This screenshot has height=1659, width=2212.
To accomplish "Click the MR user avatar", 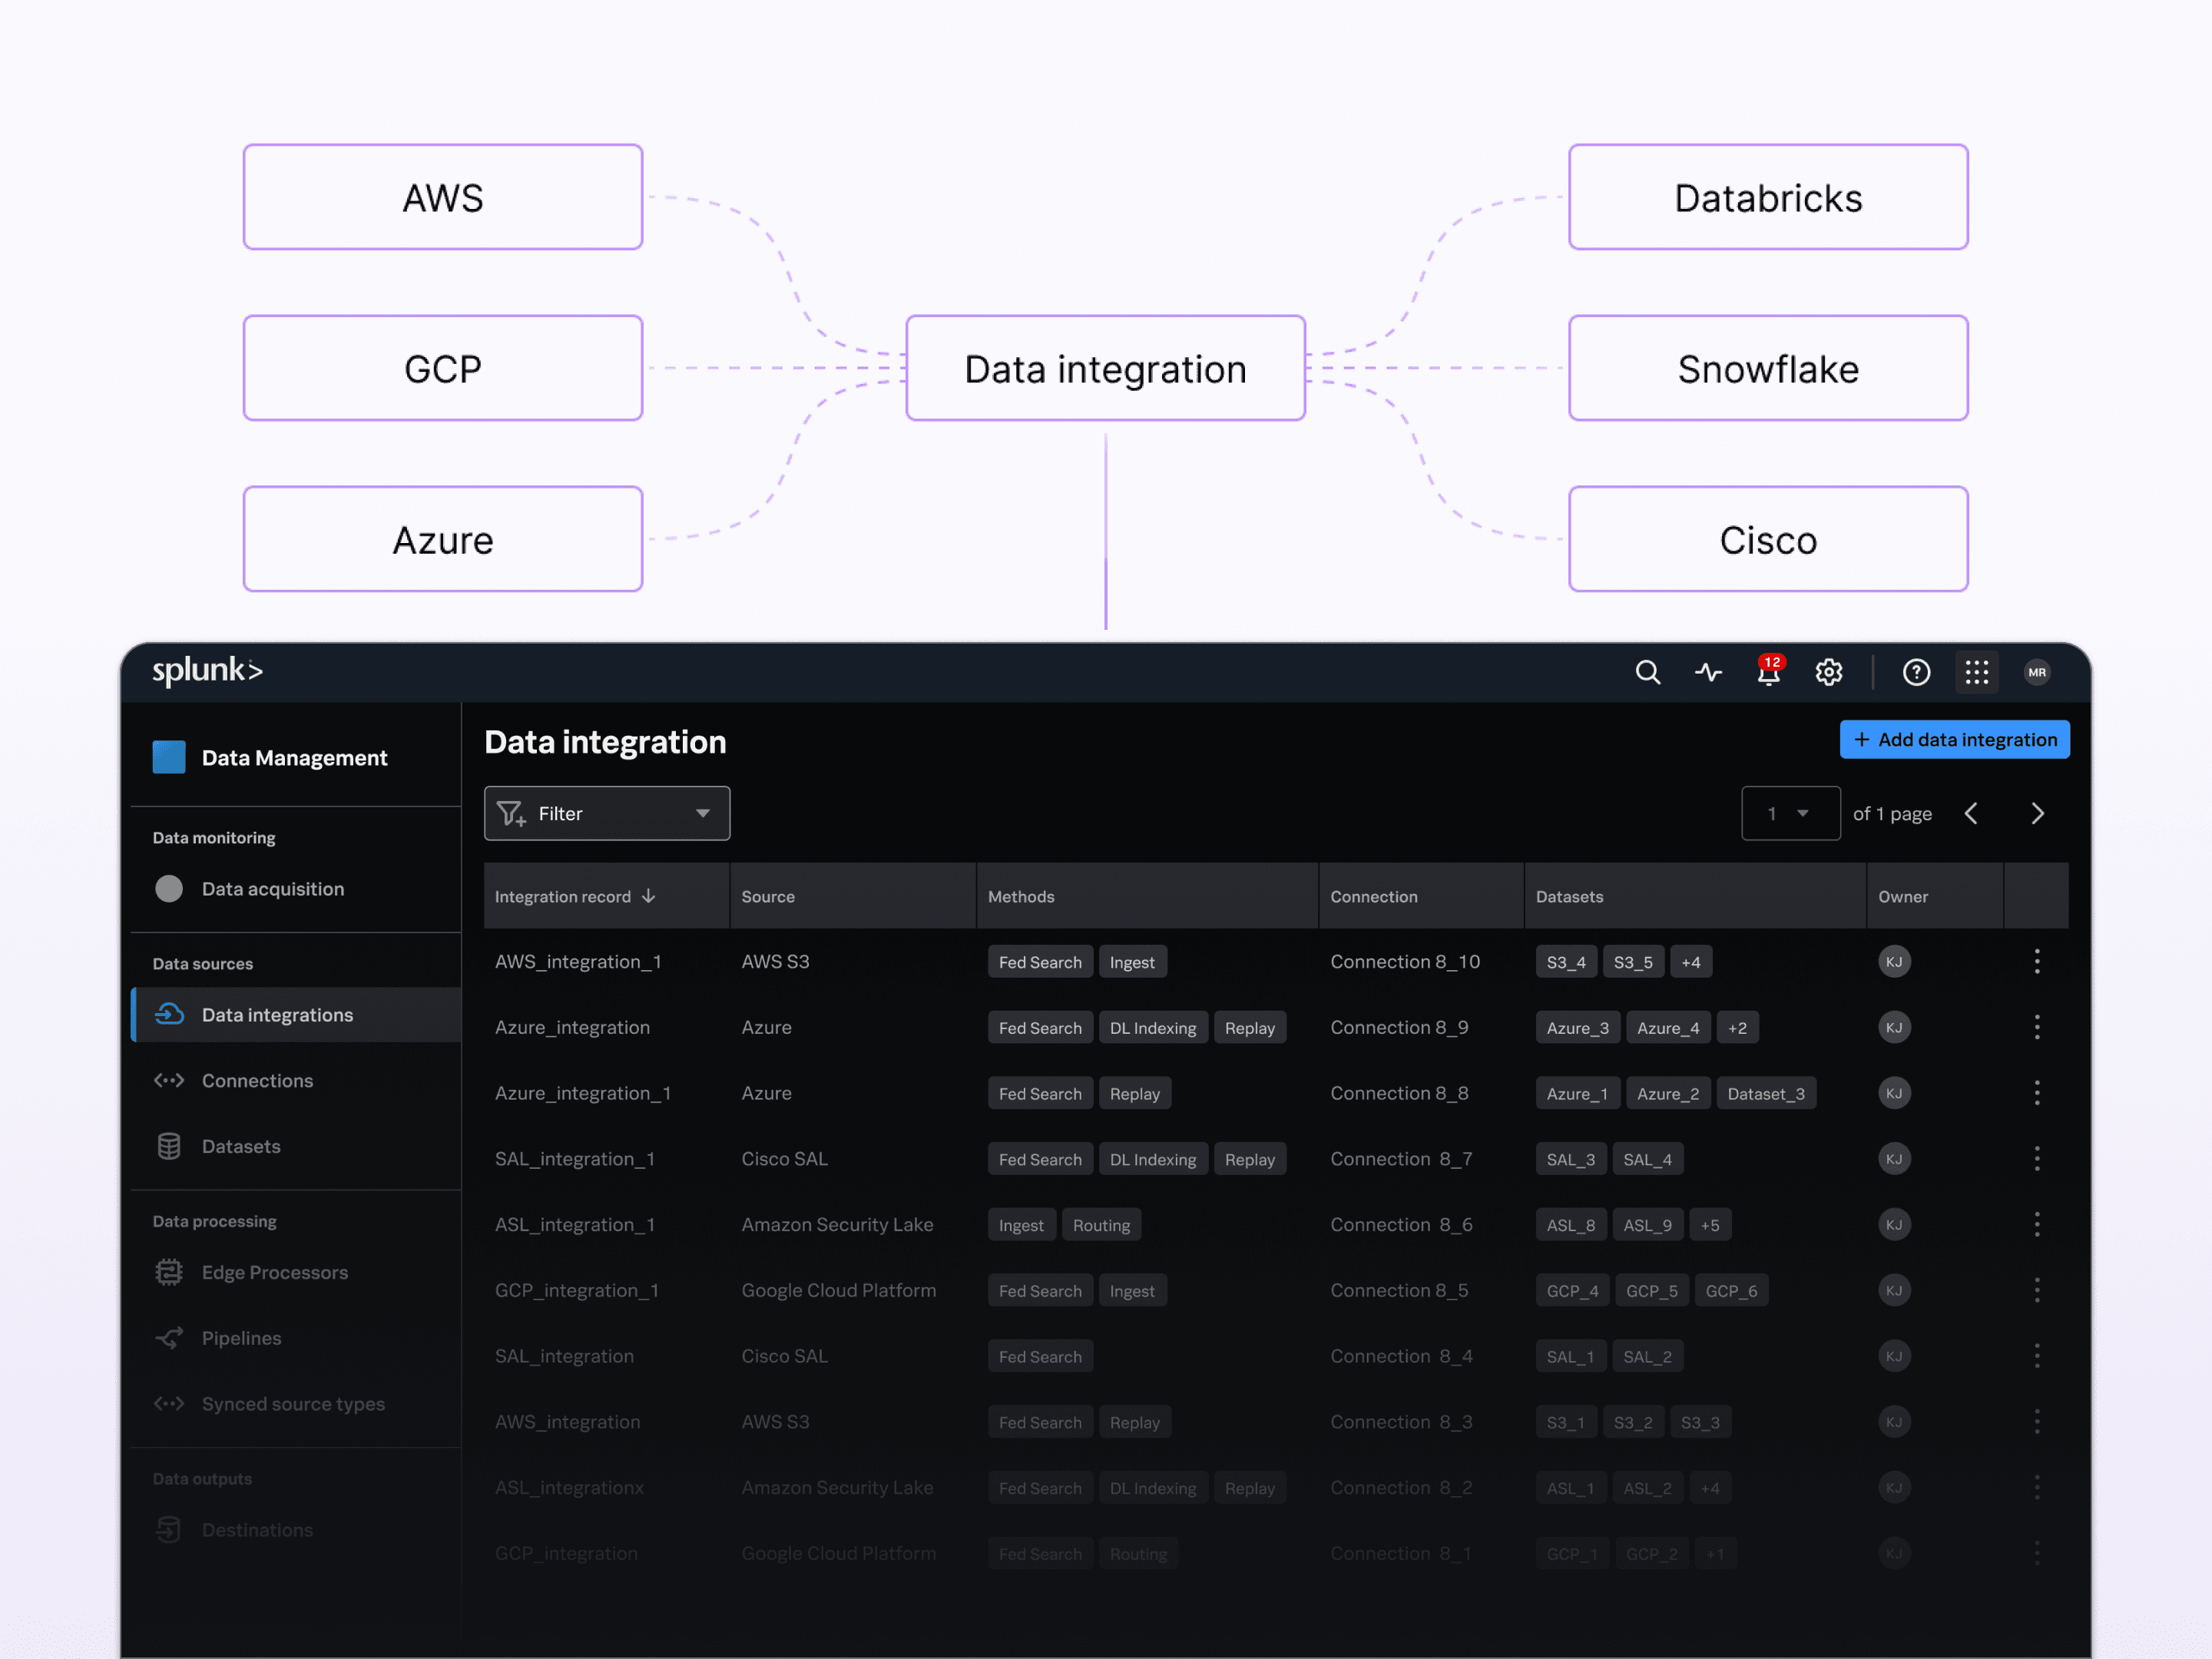I will coord(2037,672).
